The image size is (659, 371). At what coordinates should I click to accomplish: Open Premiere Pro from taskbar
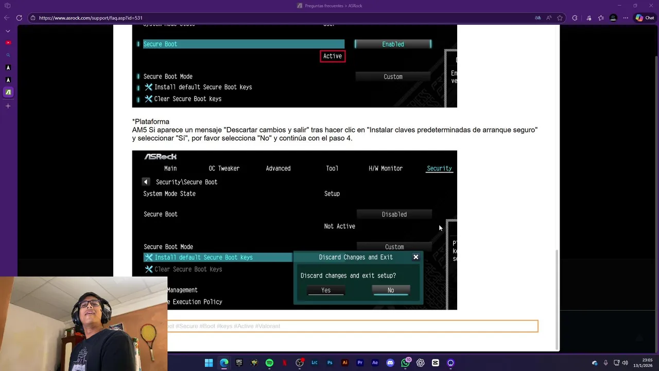[x=360, y=363]
